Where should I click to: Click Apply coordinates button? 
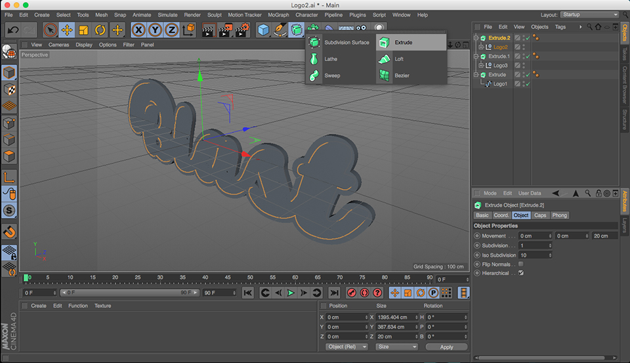click(446, 347)
